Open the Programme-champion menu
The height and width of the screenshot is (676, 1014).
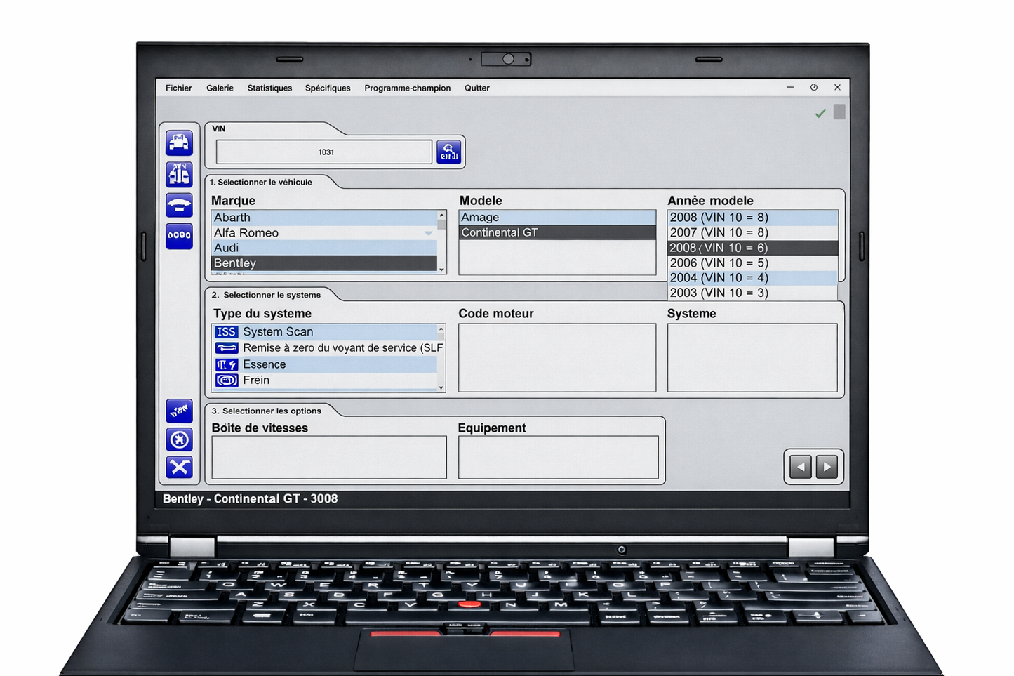407,88
